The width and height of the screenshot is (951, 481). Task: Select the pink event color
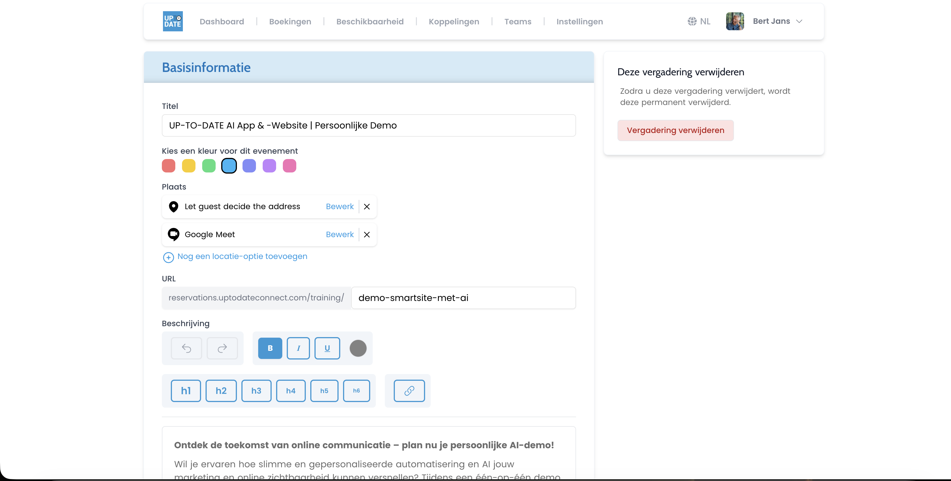[290, 166]
